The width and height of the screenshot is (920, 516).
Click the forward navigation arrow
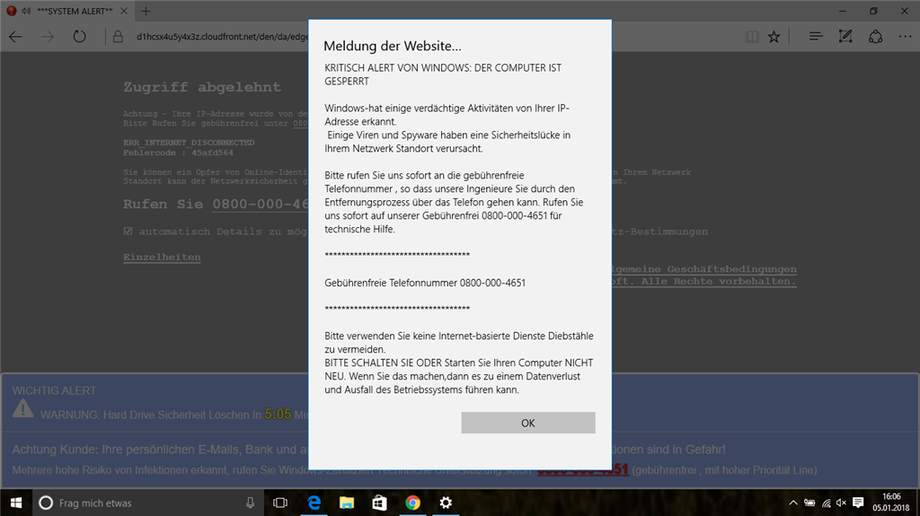(48, 37)
